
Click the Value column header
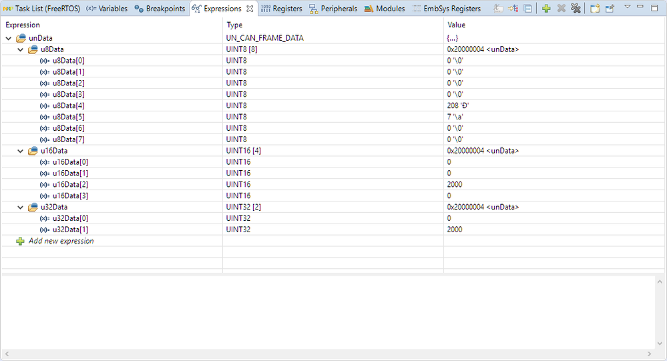[x=457, y=25]
